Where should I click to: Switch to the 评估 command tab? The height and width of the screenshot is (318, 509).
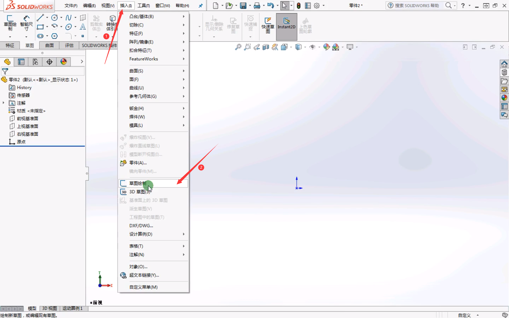pos(69,45)
